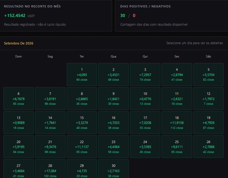Screen dimensions: 228x178
Task: Open day 16 with 36 close
Action: [x=113, y=122]
